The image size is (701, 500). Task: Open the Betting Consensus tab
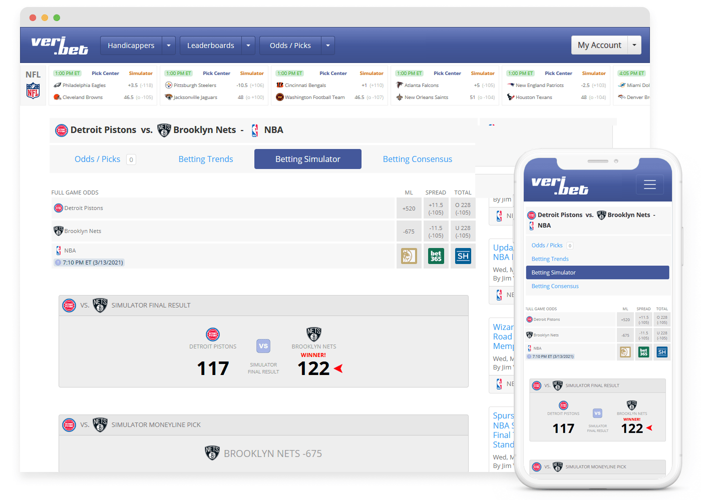point(417,159)
